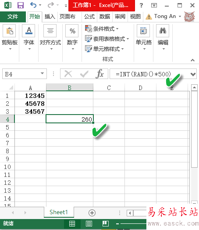Open 条件格式 conditional formatting menu
Image resolution: width=199 pixels, height=230 pixels.
[x=102, y=29]
